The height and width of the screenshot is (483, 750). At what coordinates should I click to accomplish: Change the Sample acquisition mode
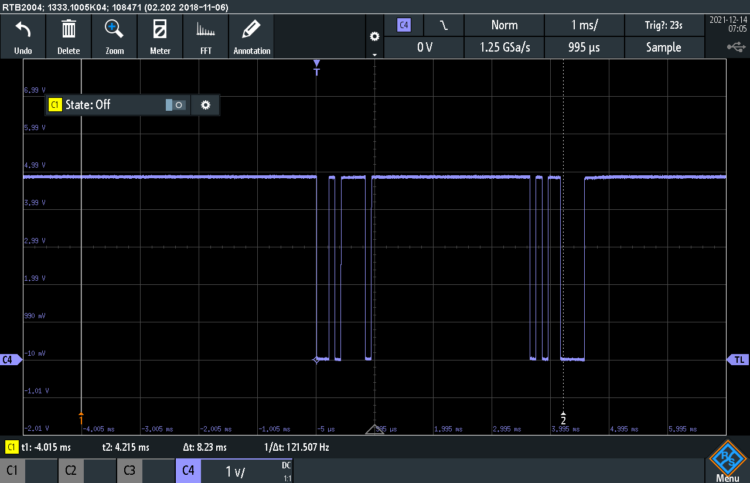663,47
